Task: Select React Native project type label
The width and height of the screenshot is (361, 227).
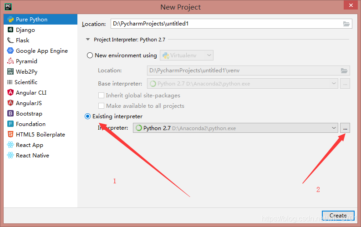Action: [x=32, y=156]
